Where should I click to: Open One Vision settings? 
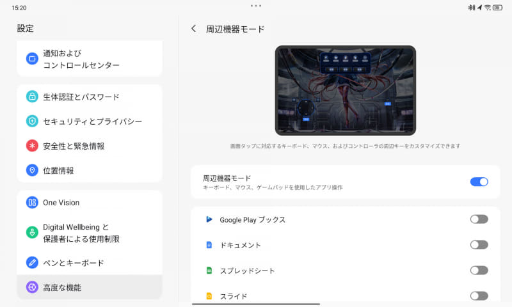tap(90, 202)
